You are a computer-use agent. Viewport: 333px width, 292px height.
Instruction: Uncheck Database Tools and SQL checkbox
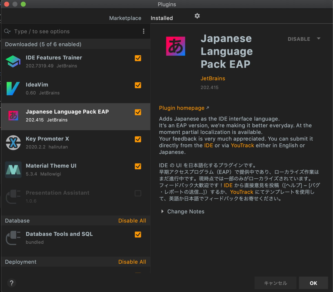pyautogui.click(x=138, y=234)
